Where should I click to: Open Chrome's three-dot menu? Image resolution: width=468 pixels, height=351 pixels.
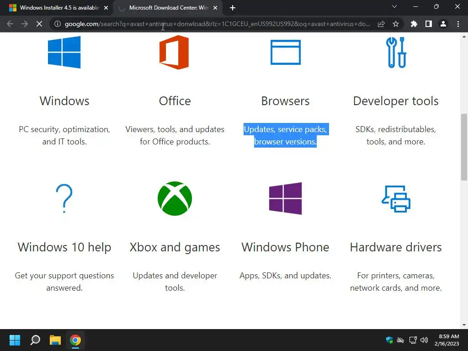click(458, 24)
